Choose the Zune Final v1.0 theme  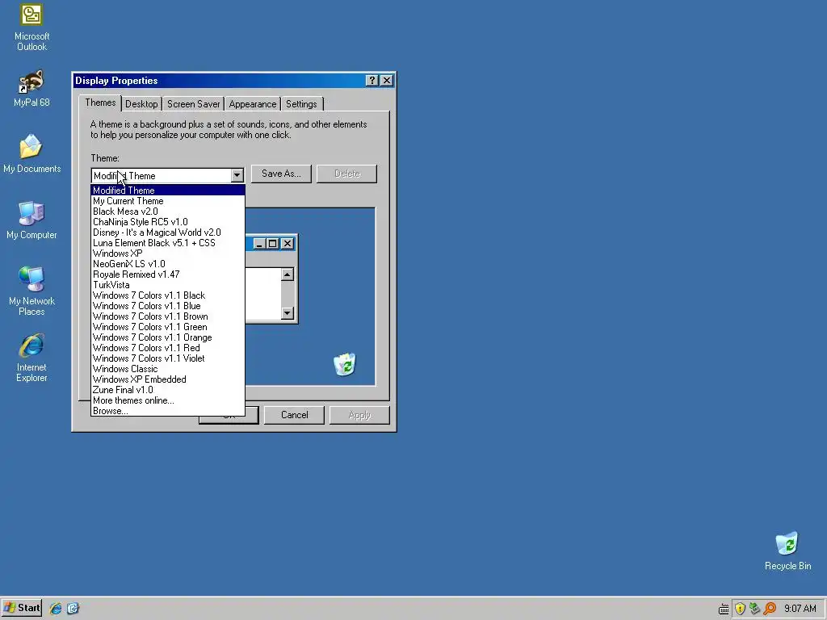[x=168, y=390]
